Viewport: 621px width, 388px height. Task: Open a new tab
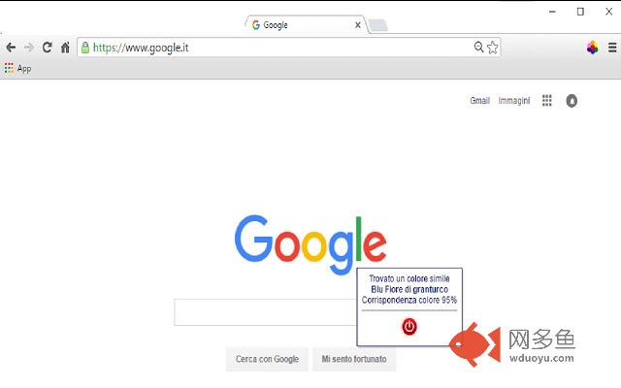coord(378,25)
